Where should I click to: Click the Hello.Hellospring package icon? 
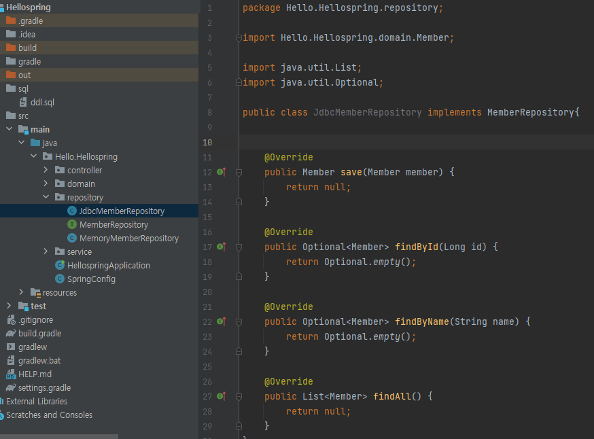click(x=48, y=156)
